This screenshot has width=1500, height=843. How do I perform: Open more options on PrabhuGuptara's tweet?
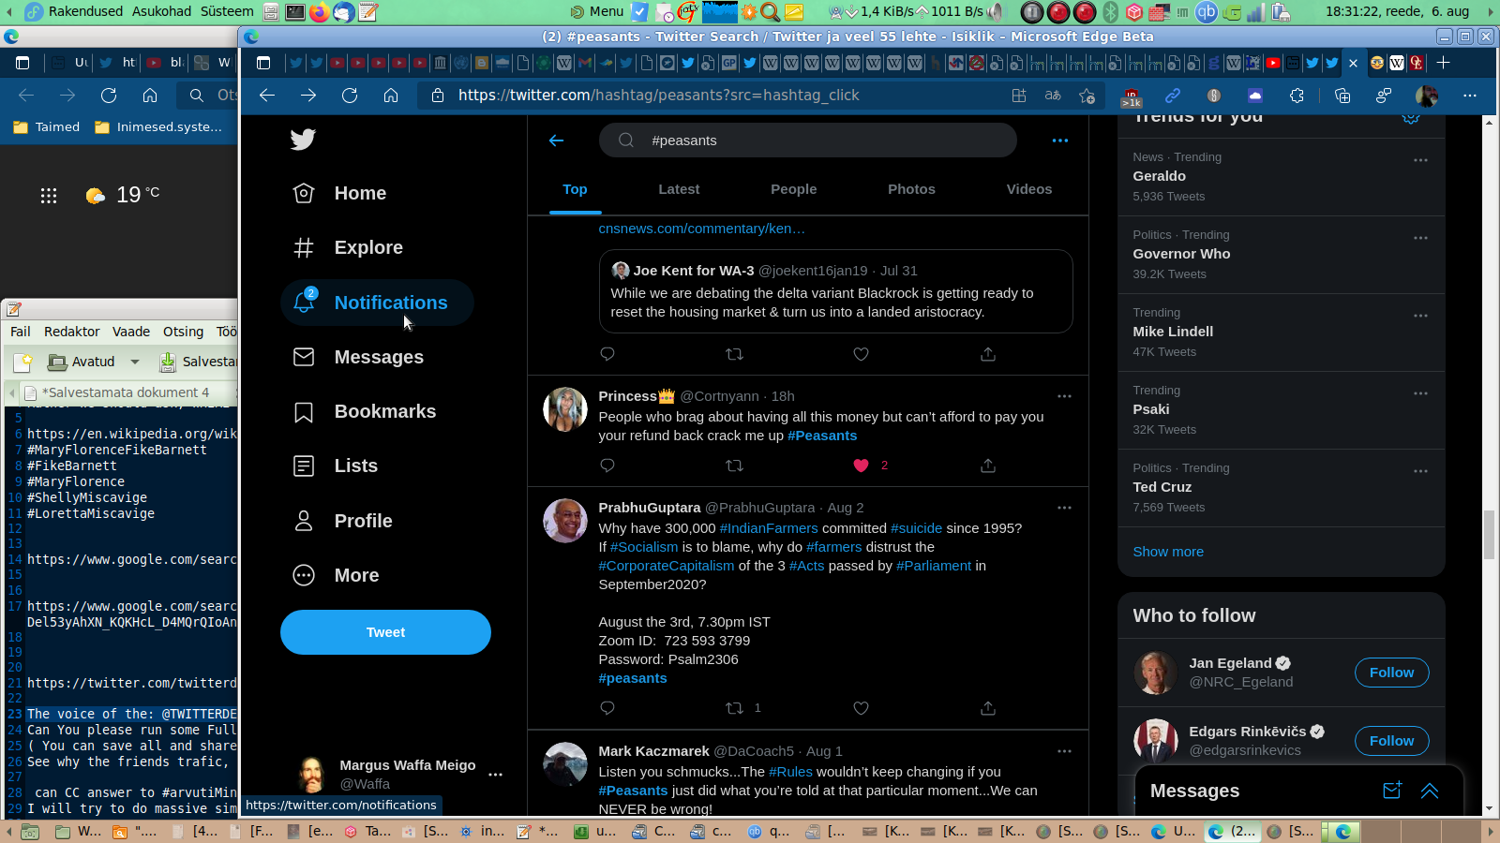coord(1064,508)
